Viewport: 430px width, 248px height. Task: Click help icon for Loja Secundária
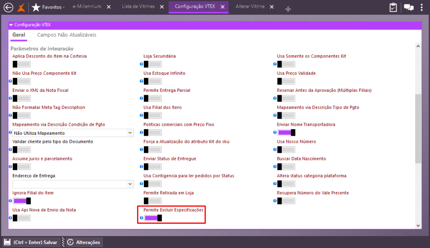tap(141, 64)
